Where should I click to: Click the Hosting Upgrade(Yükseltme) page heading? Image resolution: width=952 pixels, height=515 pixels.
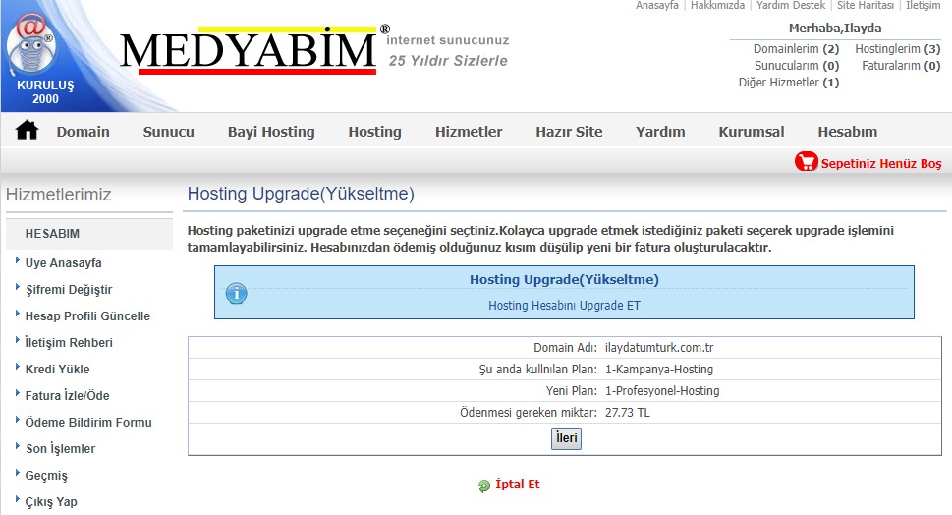coord(301,194)
